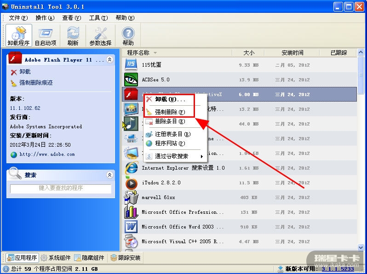The image size is (367, 274).
Task: Choose 程序网站(P) in the context menu
Action: [x=175, y=143]
